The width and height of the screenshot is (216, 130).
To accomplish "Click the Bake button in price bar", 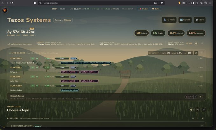I will [156, 9].
